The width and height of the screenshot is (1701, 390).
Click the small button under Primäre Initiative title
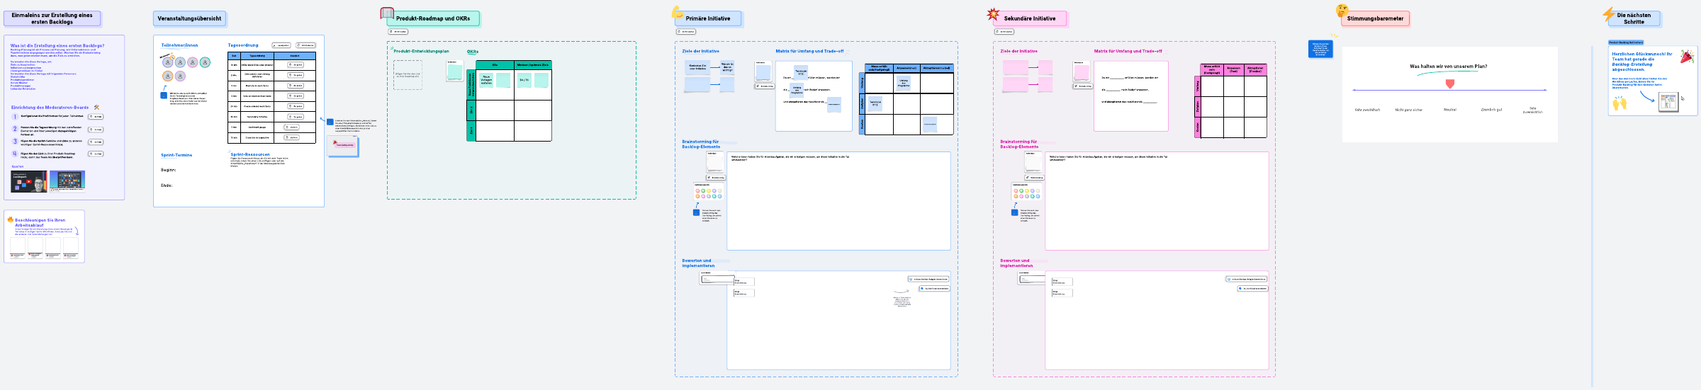click(685, 32)
